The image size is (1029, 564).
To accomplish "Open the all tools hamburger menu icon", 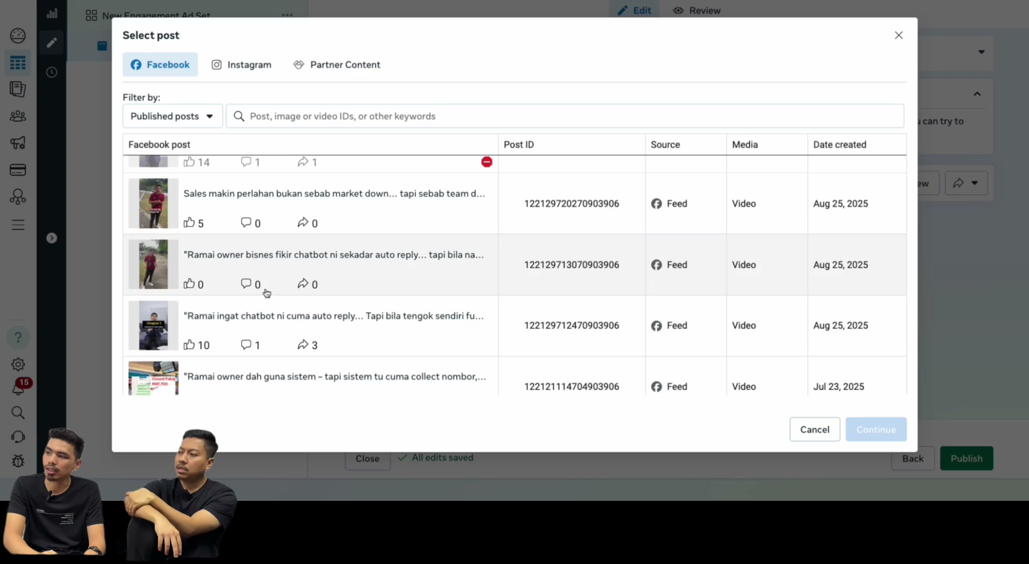I will point(18,225).
